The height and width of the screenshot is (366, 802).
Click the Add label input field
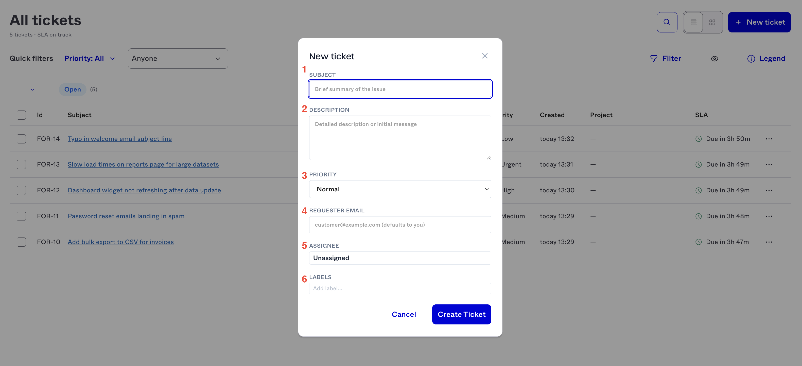point(400,288)
